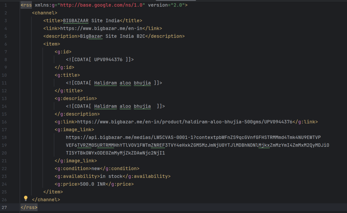Click the closing </g:title> tag
Viewport: 347px width, 213px height.
tap(68, 91)
